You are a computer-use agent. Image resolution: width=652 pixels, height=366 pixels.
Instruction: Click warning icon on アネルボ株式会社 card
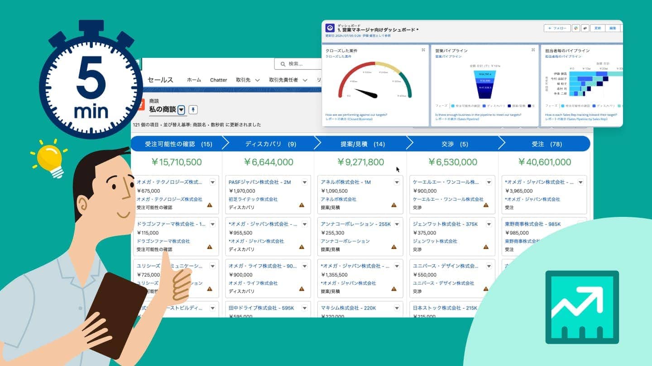393,205
